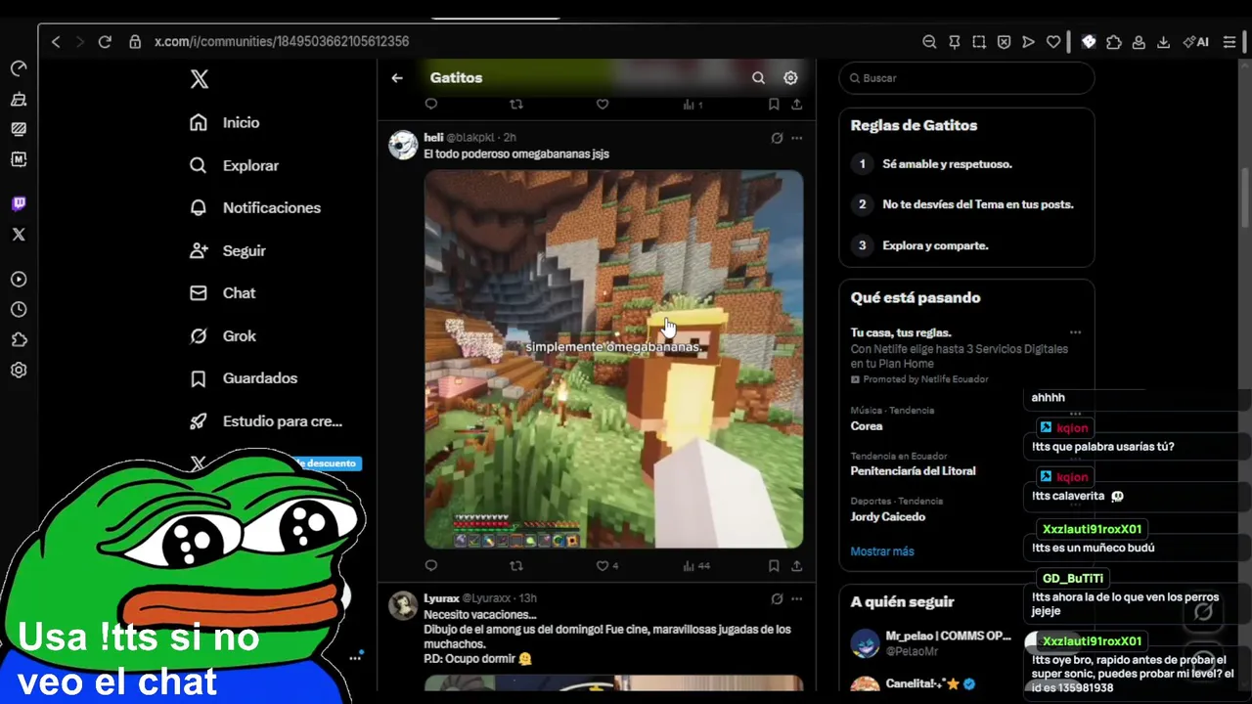Image resolution: width=1252 pixels, height=704 pixels.
Task: Bookmark the post above heli's post
Action: pyautogui.click(x=774, y=105)
